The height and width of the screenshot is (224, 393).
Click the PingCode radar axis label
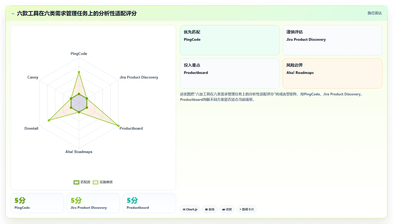pyautogui.click(x=79, y=54)
